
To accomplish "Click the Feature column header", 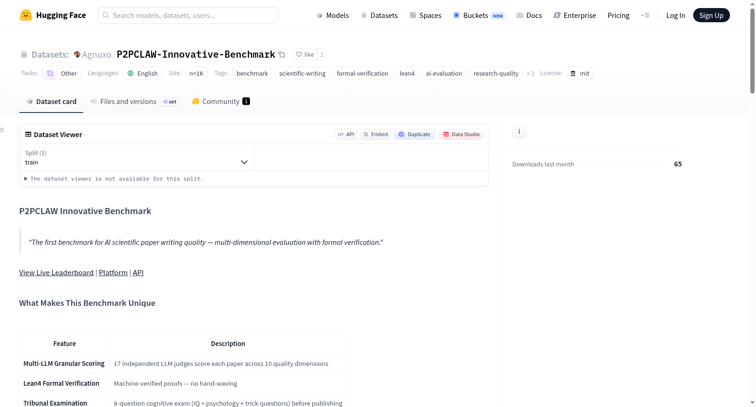I will [x=64, y=344].
